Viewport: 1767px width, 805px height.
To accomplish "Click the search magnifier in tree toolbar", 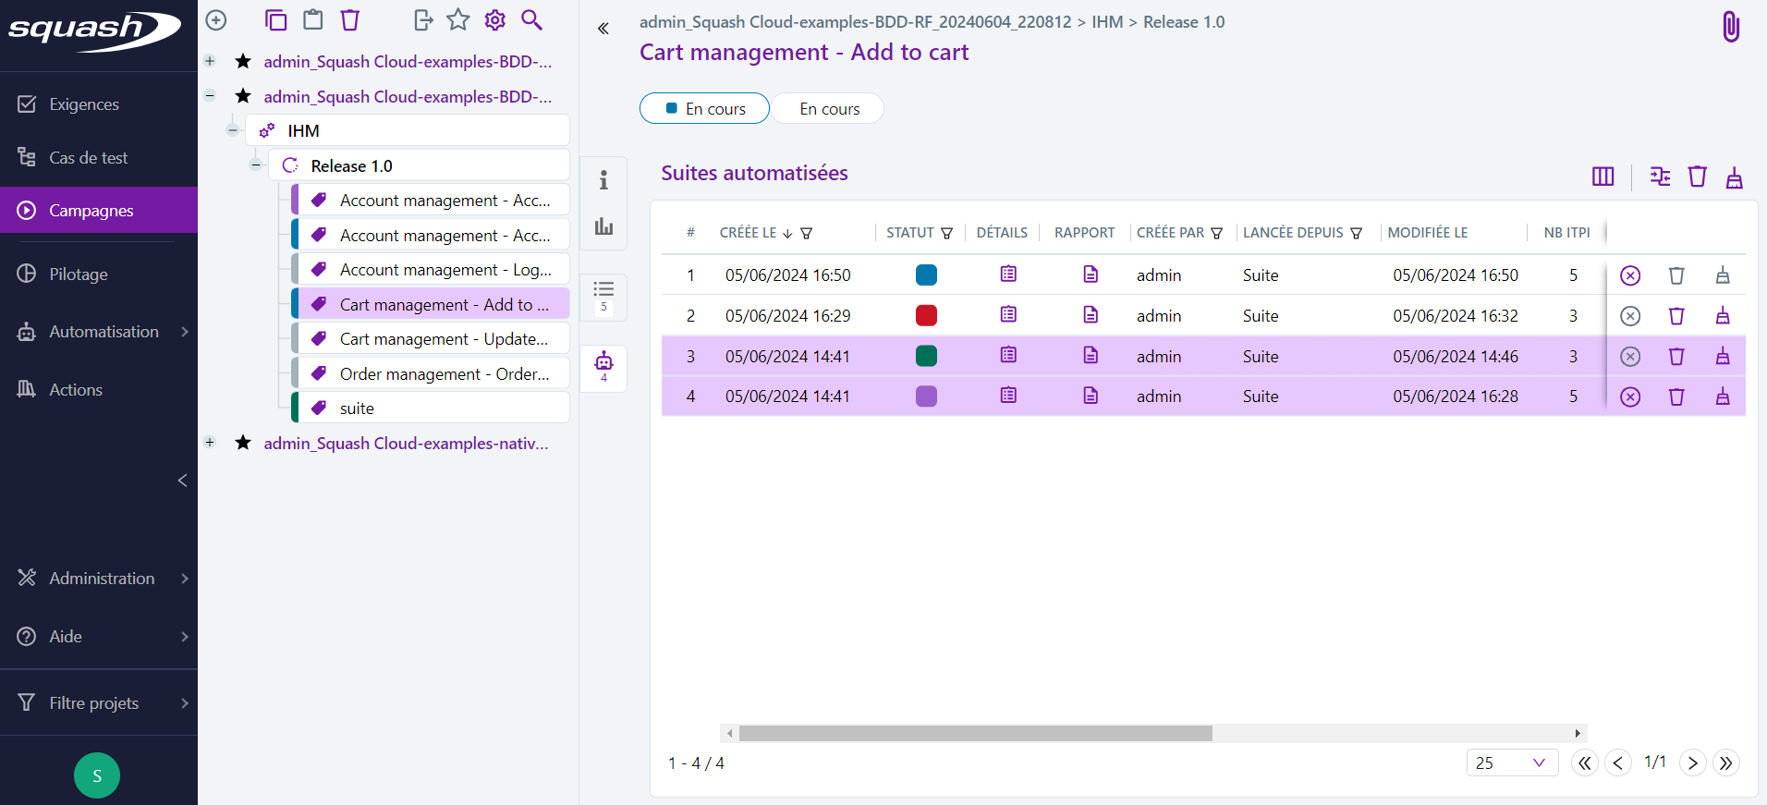I will (531, 20).
